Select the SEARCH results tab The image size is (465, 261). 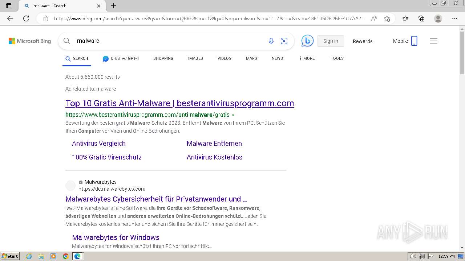77,58
